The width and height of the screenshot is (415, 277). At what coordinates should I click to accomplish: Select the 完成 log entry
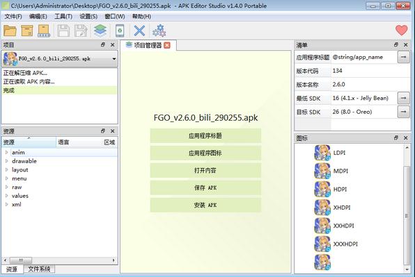pyautogui.click(x=60, y=90)
